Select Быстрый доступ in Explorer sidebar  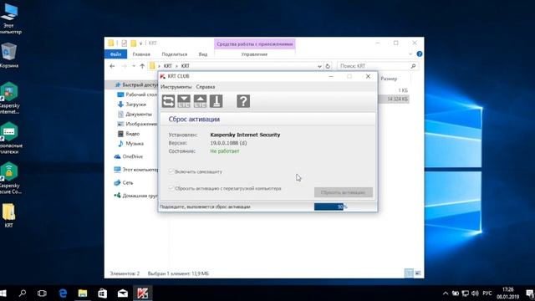[136, 84]
